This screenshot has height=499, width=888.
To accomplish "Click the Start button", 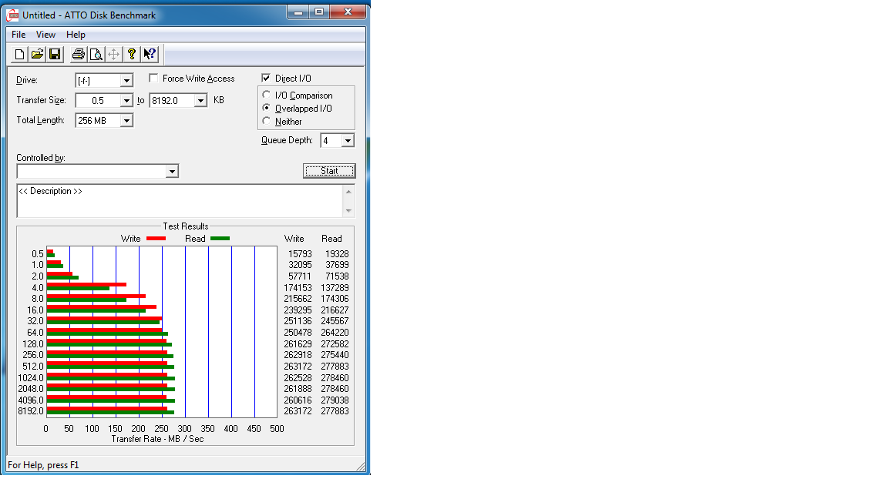I will [329, 171].
